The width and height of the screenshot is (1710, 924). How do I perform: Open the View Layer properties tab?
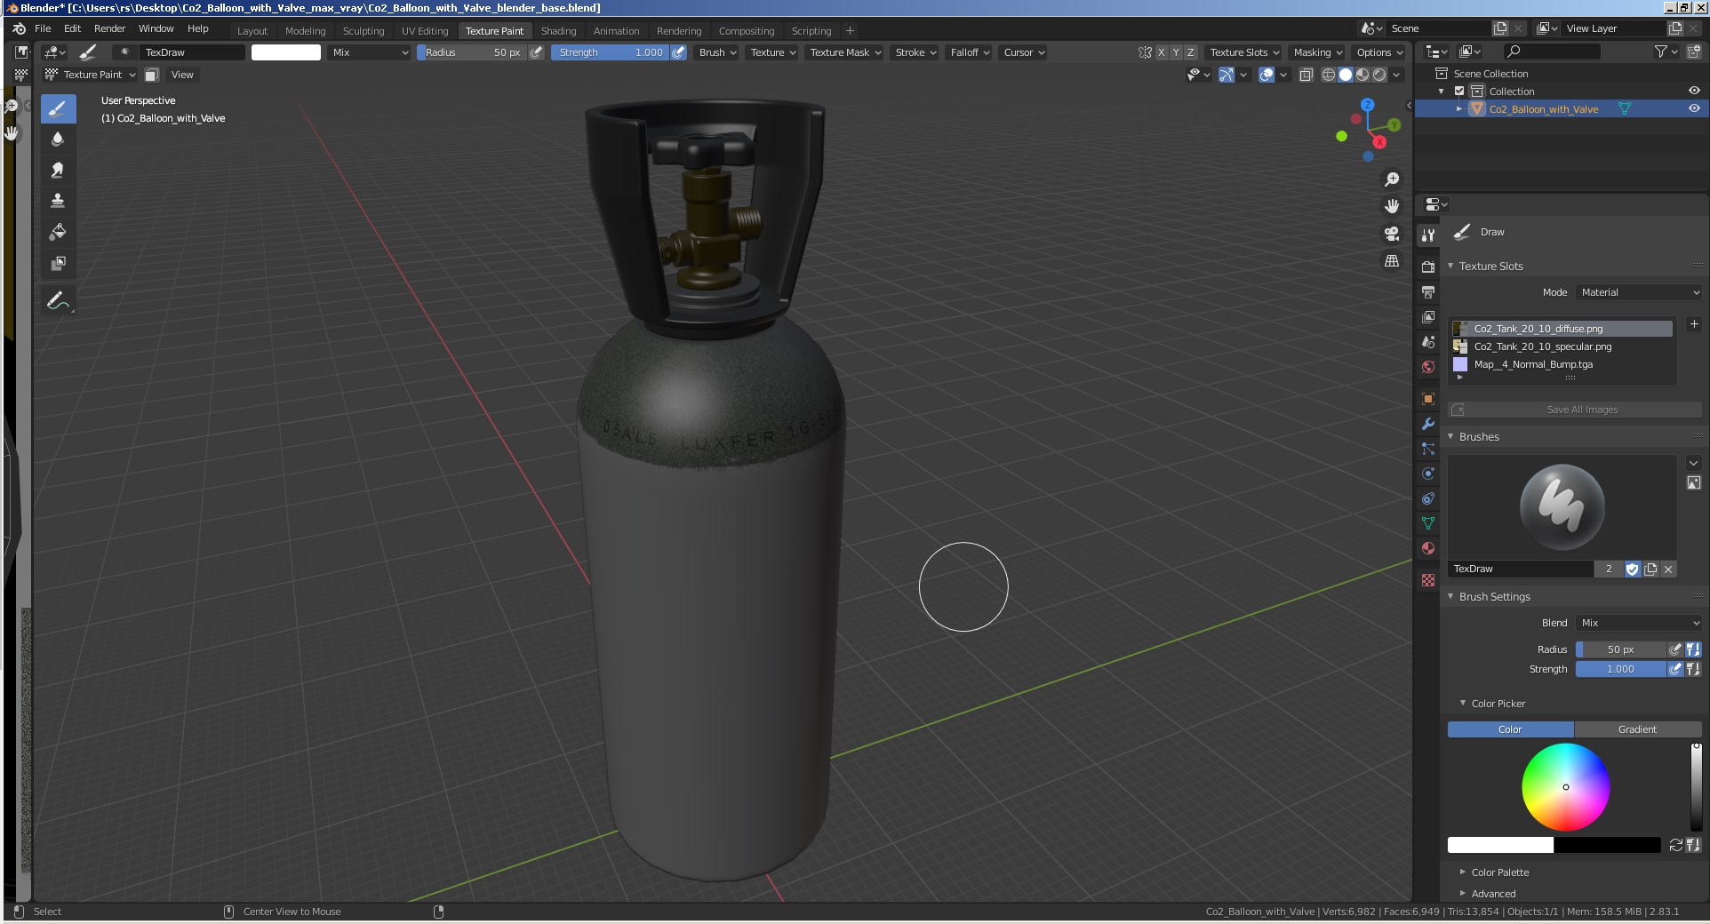[x=1428, y=316]
